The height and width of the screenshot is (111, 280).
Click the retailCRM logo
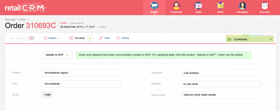(x=25, y=8)
